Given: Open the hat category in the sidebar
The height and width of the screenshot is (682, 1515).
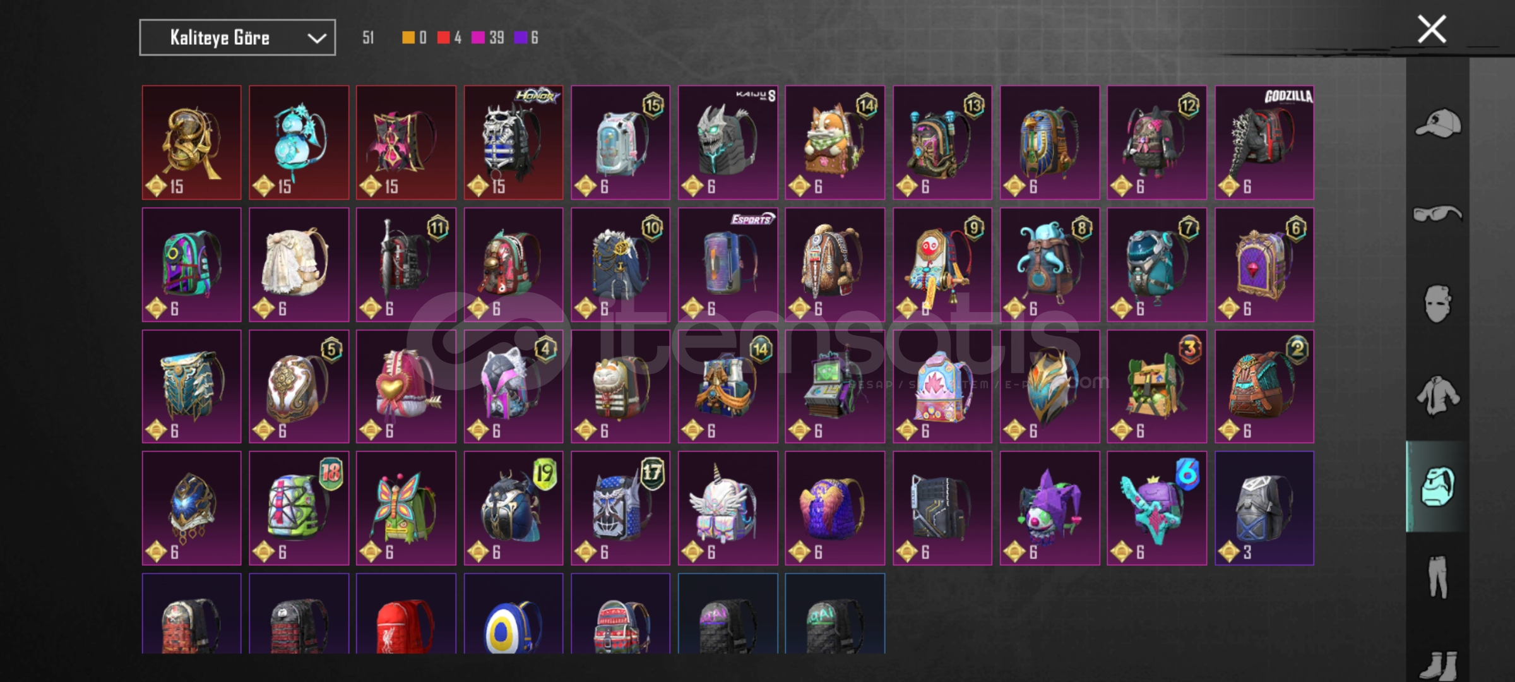Looking at the screenshot, I should tap(1438, 123).
